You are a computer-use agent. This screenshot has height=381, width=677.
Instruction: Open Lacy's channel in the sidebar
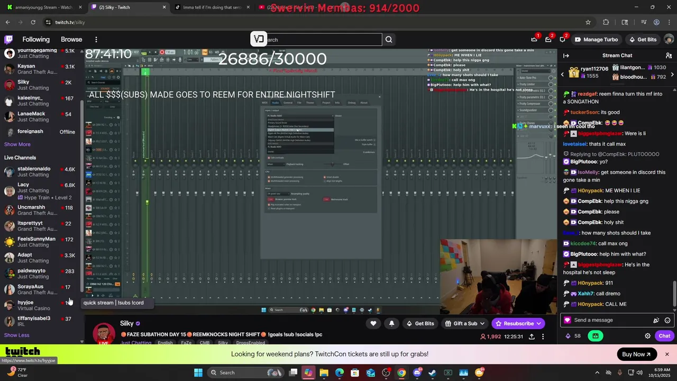(x=42, y=190)
